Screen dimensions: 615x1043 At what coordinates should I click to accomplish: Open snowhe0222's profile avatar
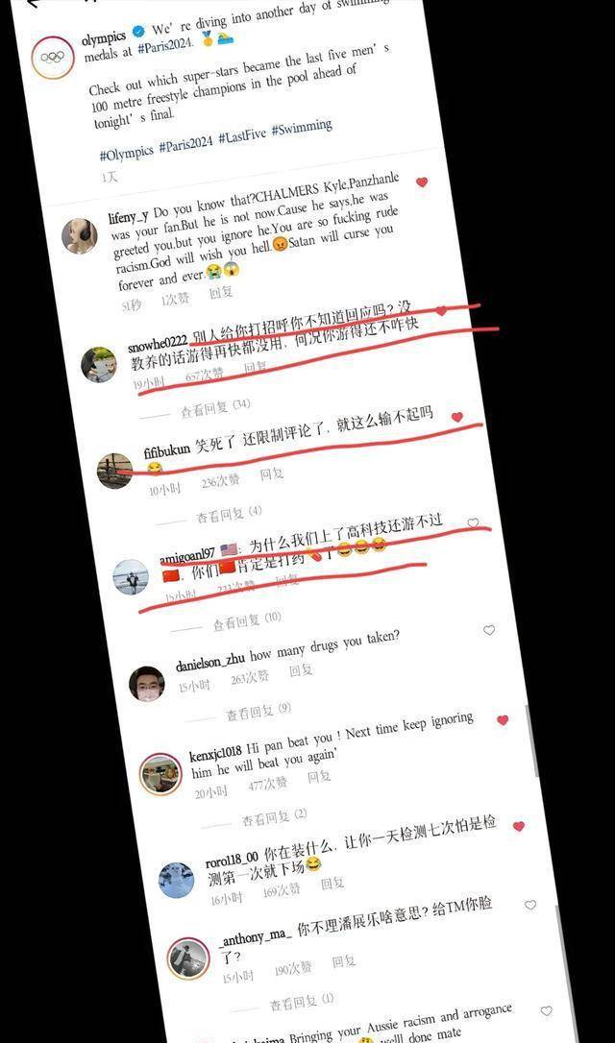tap(99, 365)
